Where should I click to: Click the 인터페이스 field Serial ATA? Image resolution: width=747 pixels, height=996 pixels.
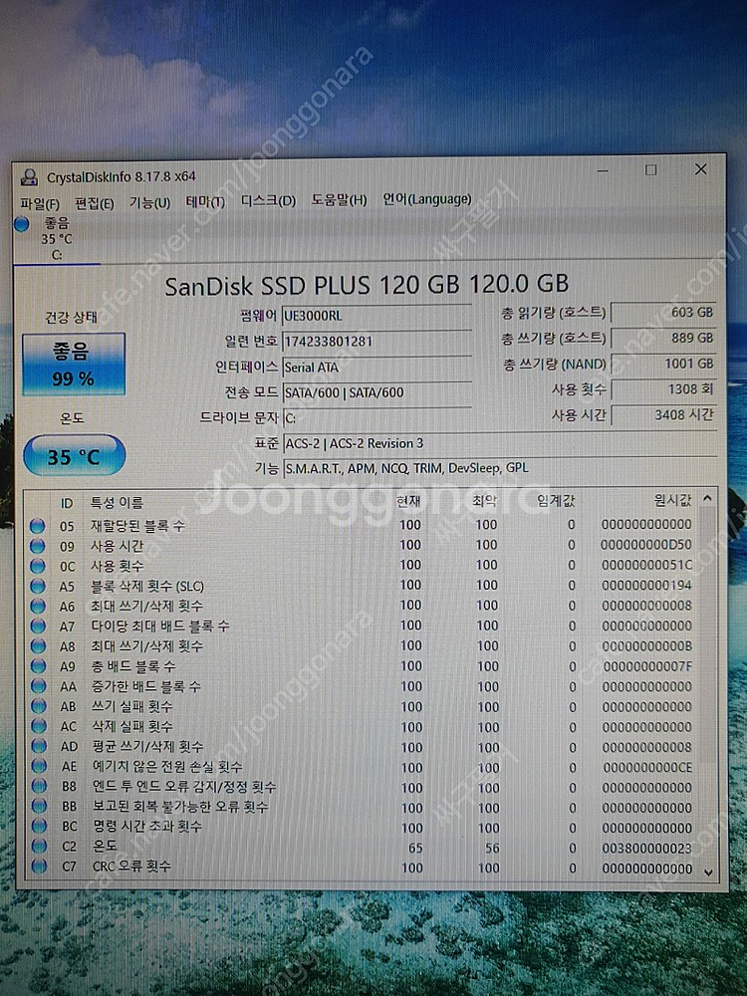376,368
